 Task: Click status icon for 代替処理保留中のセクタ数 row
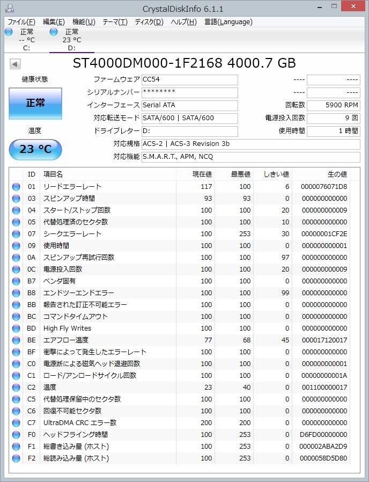(16, 399)
